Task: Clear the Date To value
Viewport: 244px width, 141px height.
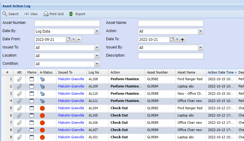Action: coord(177,39)
